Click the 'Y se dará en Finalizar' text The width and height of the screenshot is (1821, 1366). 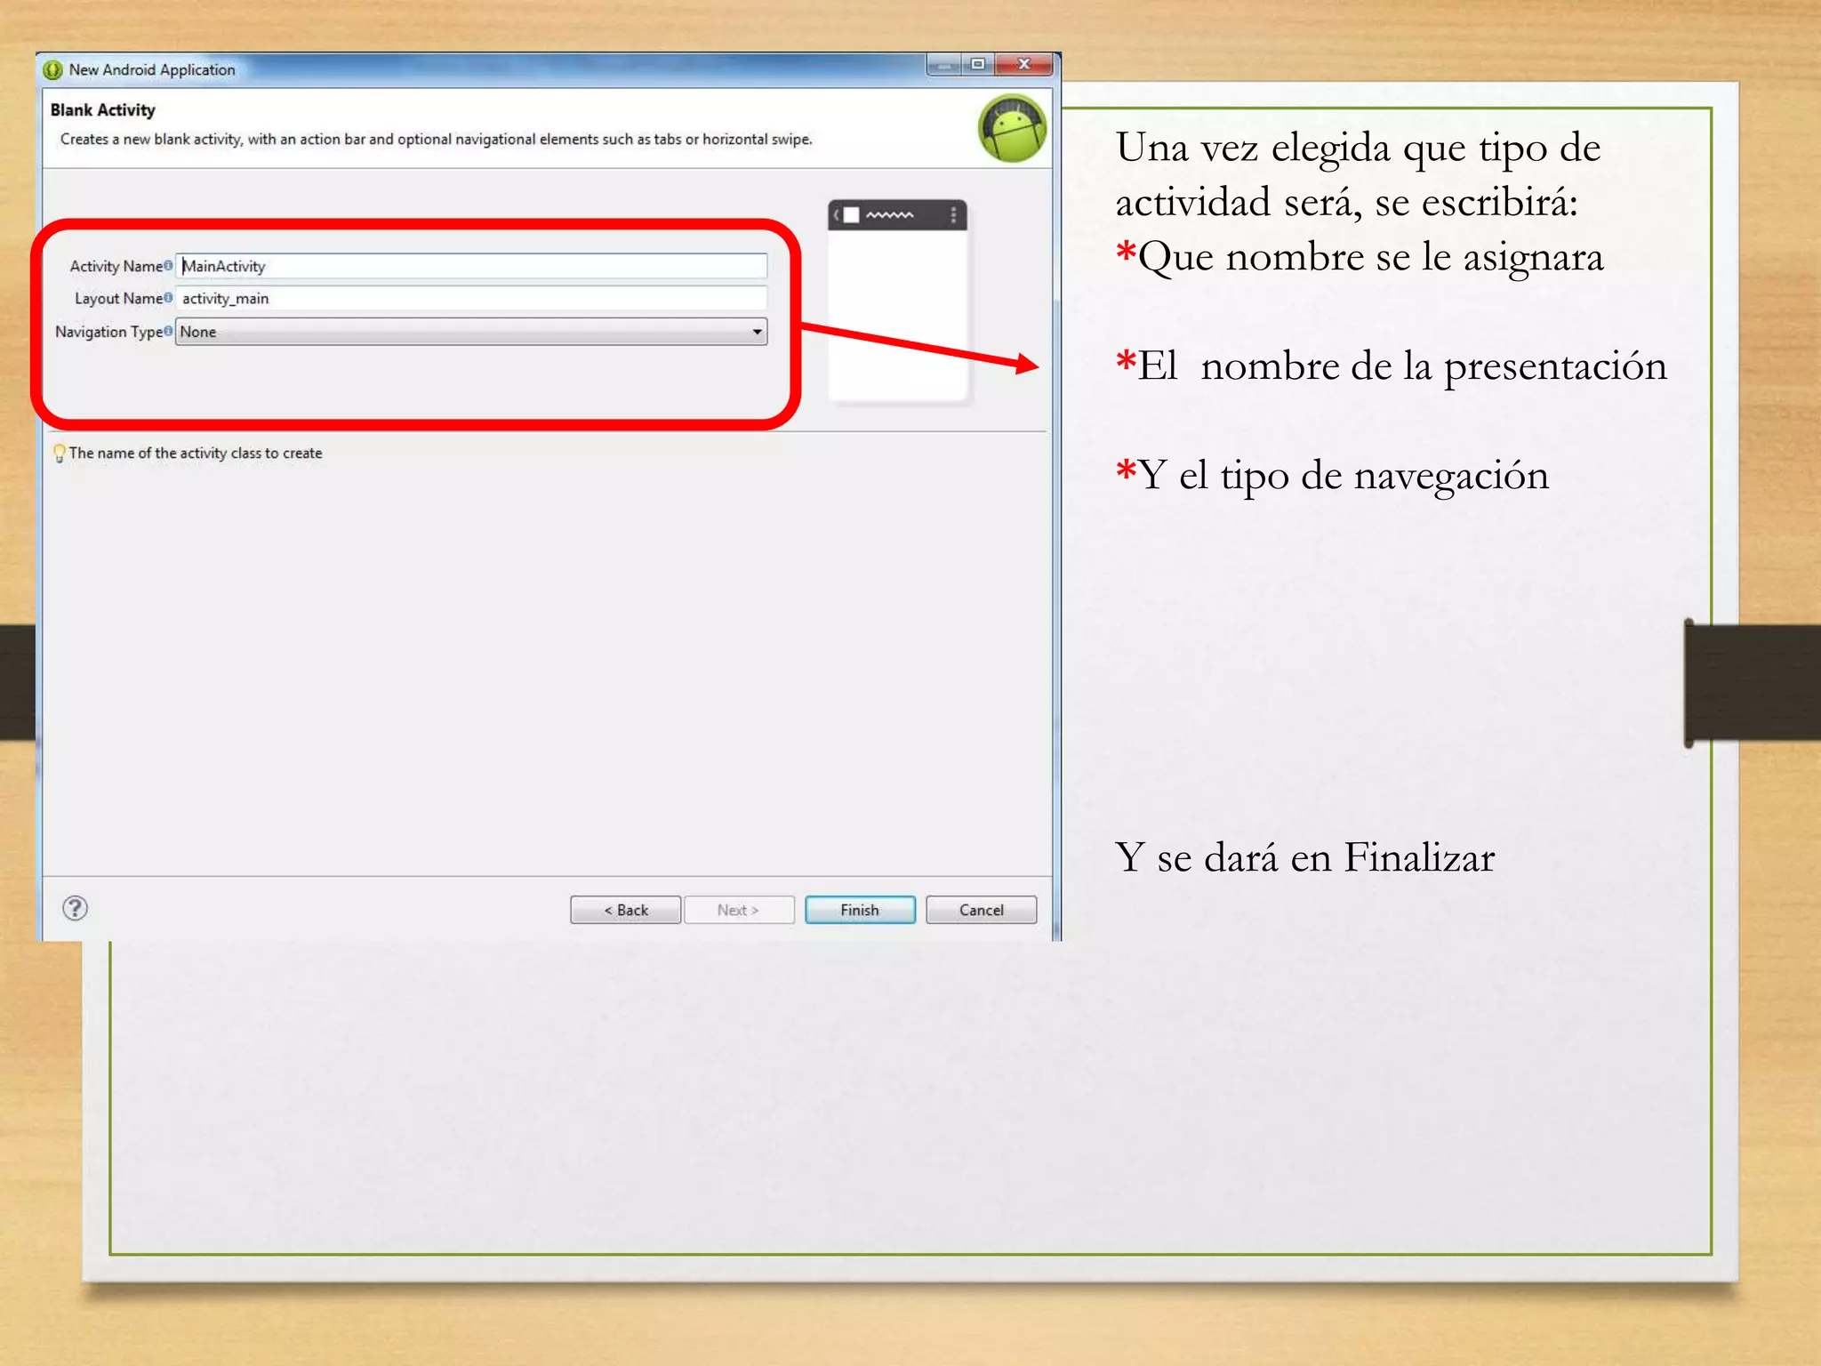click(x=1305, y=858)
